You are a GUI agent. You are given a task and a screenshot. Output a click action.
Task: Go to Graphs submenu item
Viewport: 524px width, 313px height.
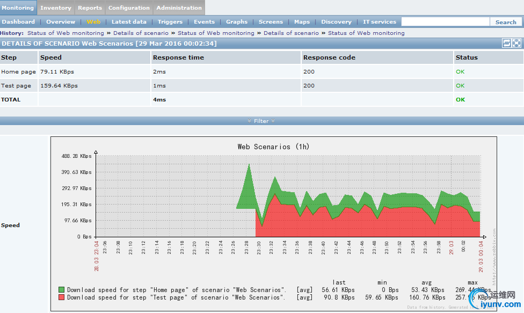point(237,22)
